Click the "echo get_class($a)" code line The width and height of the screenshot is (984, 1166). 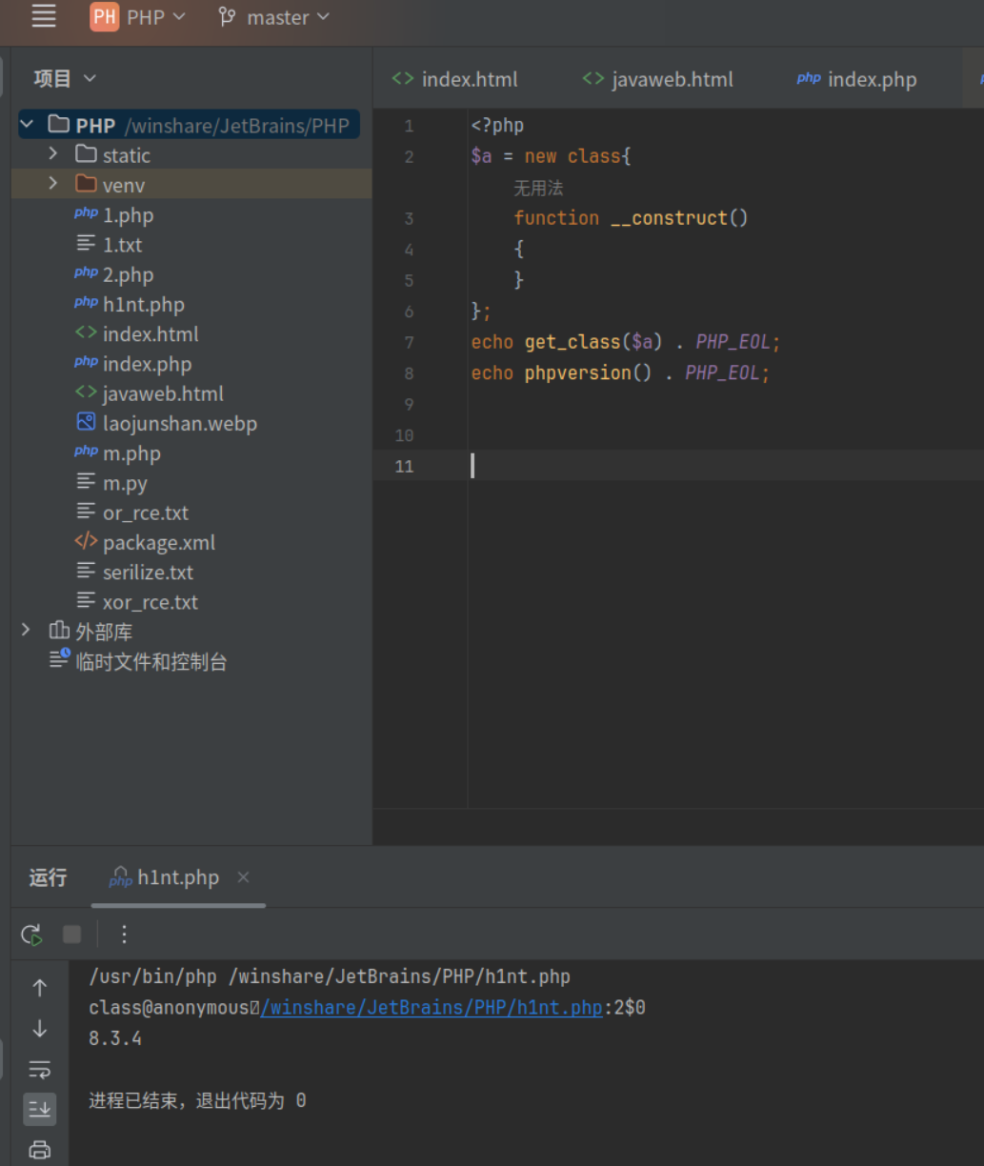tap(626, 342)
